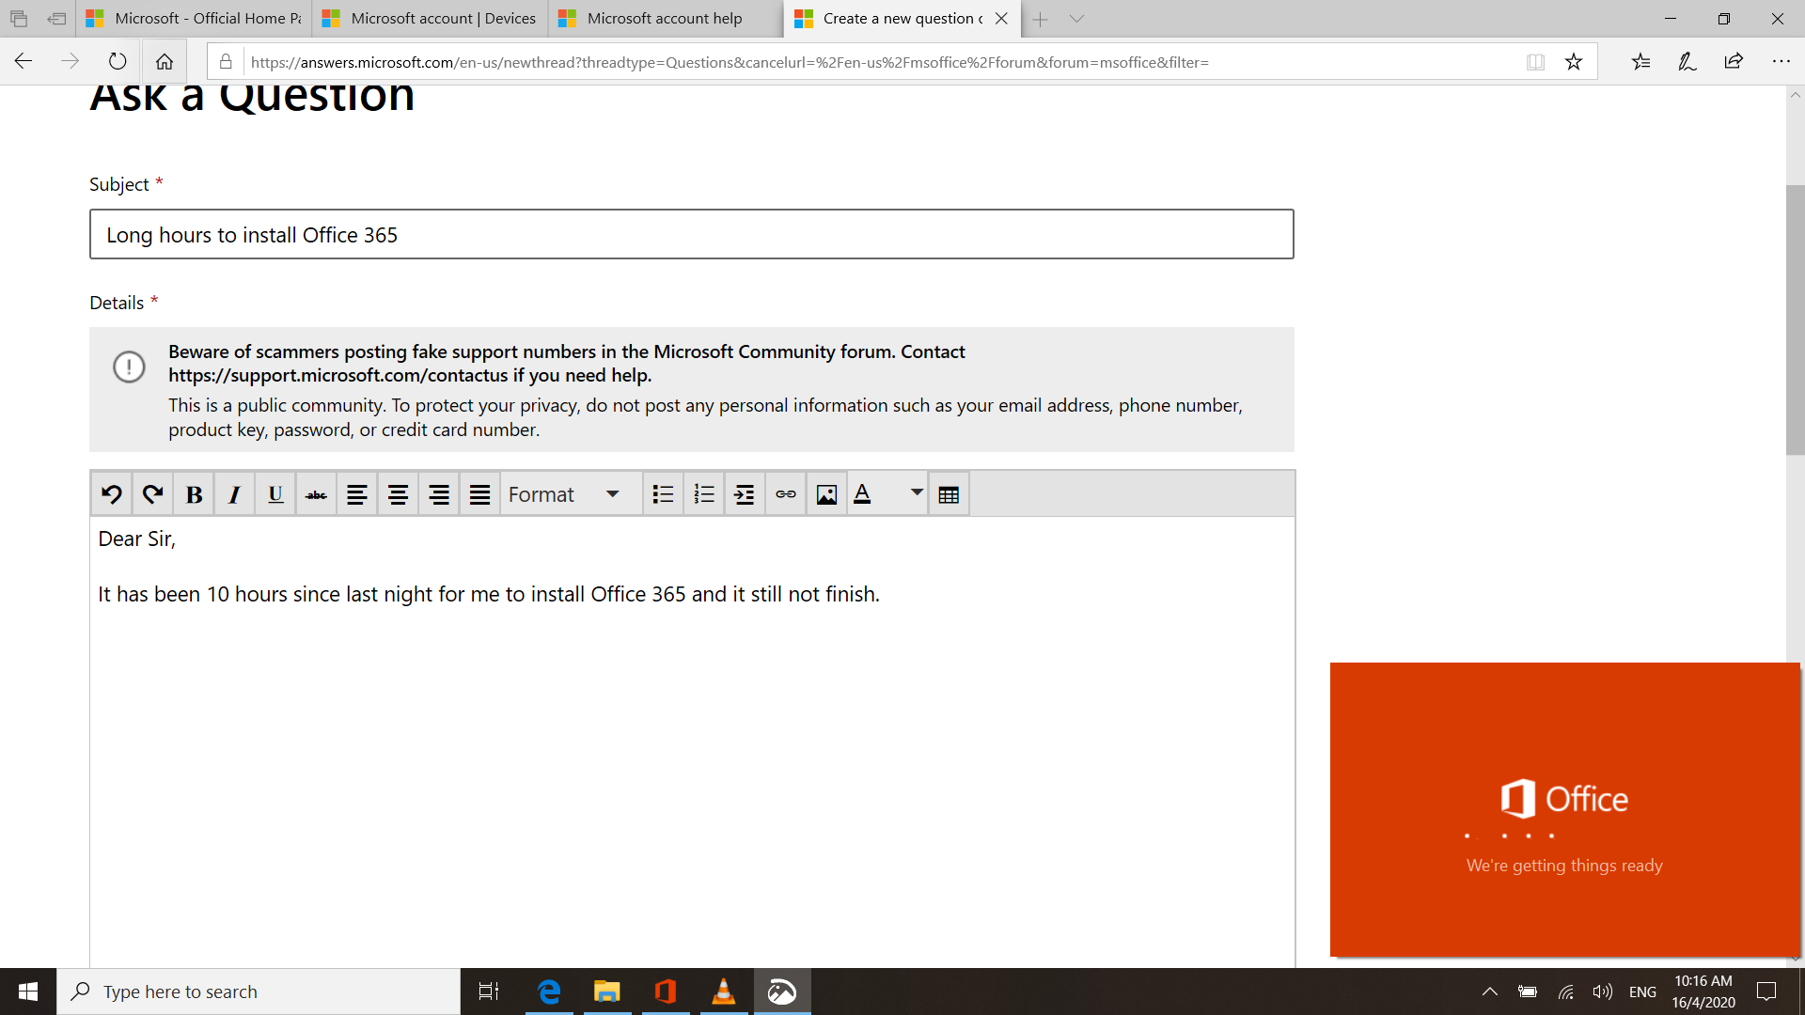Viewport: 1805px width, 1015px height.
Task: Open the Favorites hub
Action: tap(1640, 61)
